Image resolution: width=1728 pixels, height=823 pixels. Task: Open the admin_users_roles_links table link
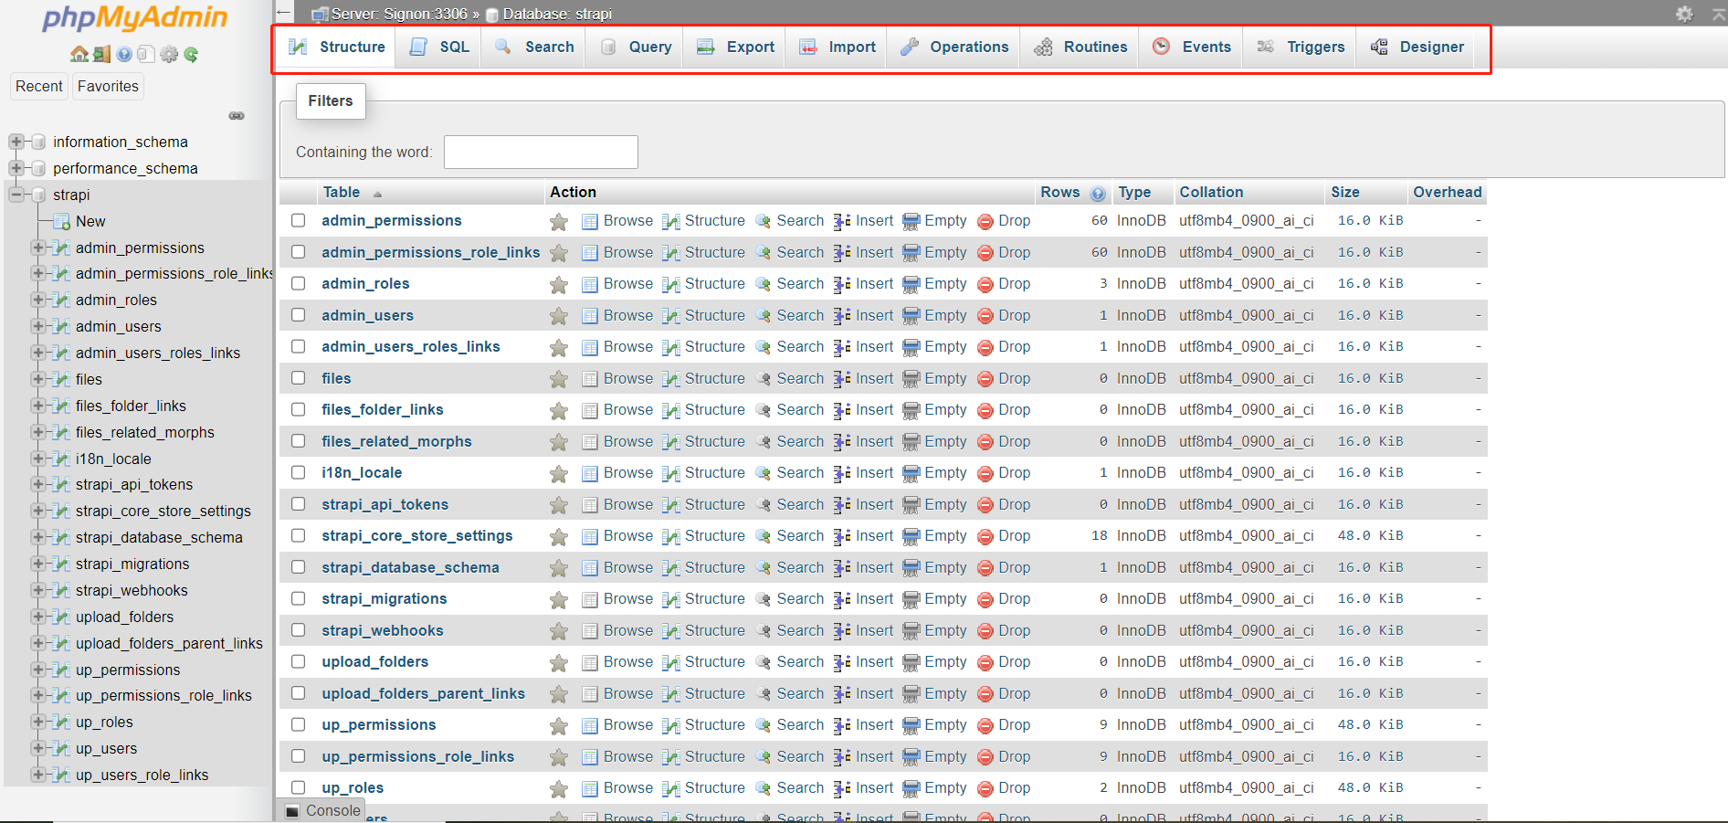click(411, 346)
